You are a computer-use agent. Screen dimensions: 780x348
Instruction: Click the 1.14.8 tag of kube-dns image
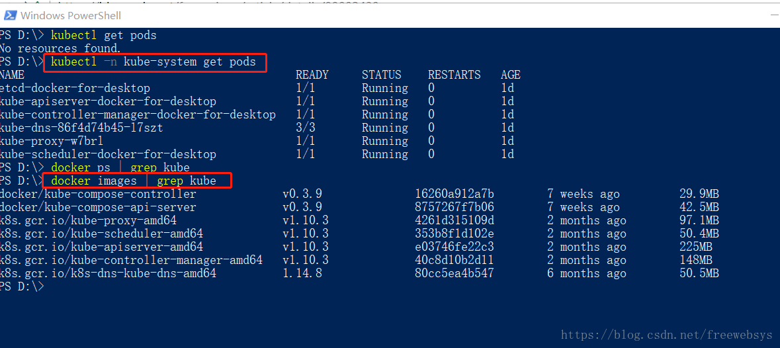point(302,273)
